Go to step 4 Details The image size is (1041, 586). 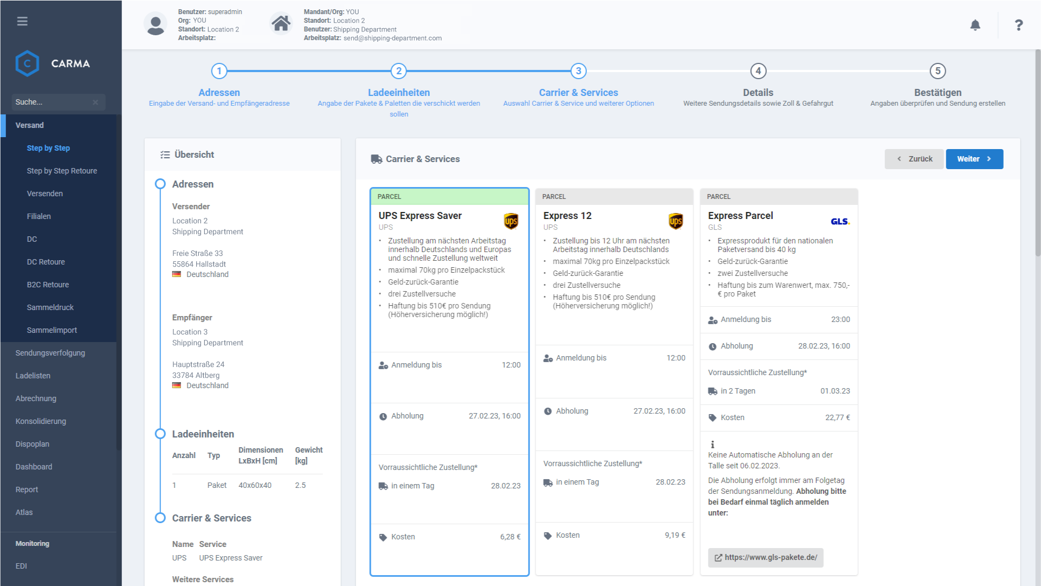(x=758, y=71)
